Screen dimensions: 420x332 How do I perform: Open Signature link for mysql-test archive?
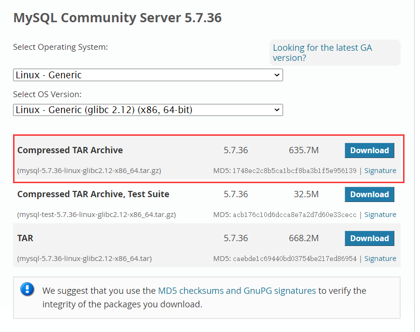(380, 215)
